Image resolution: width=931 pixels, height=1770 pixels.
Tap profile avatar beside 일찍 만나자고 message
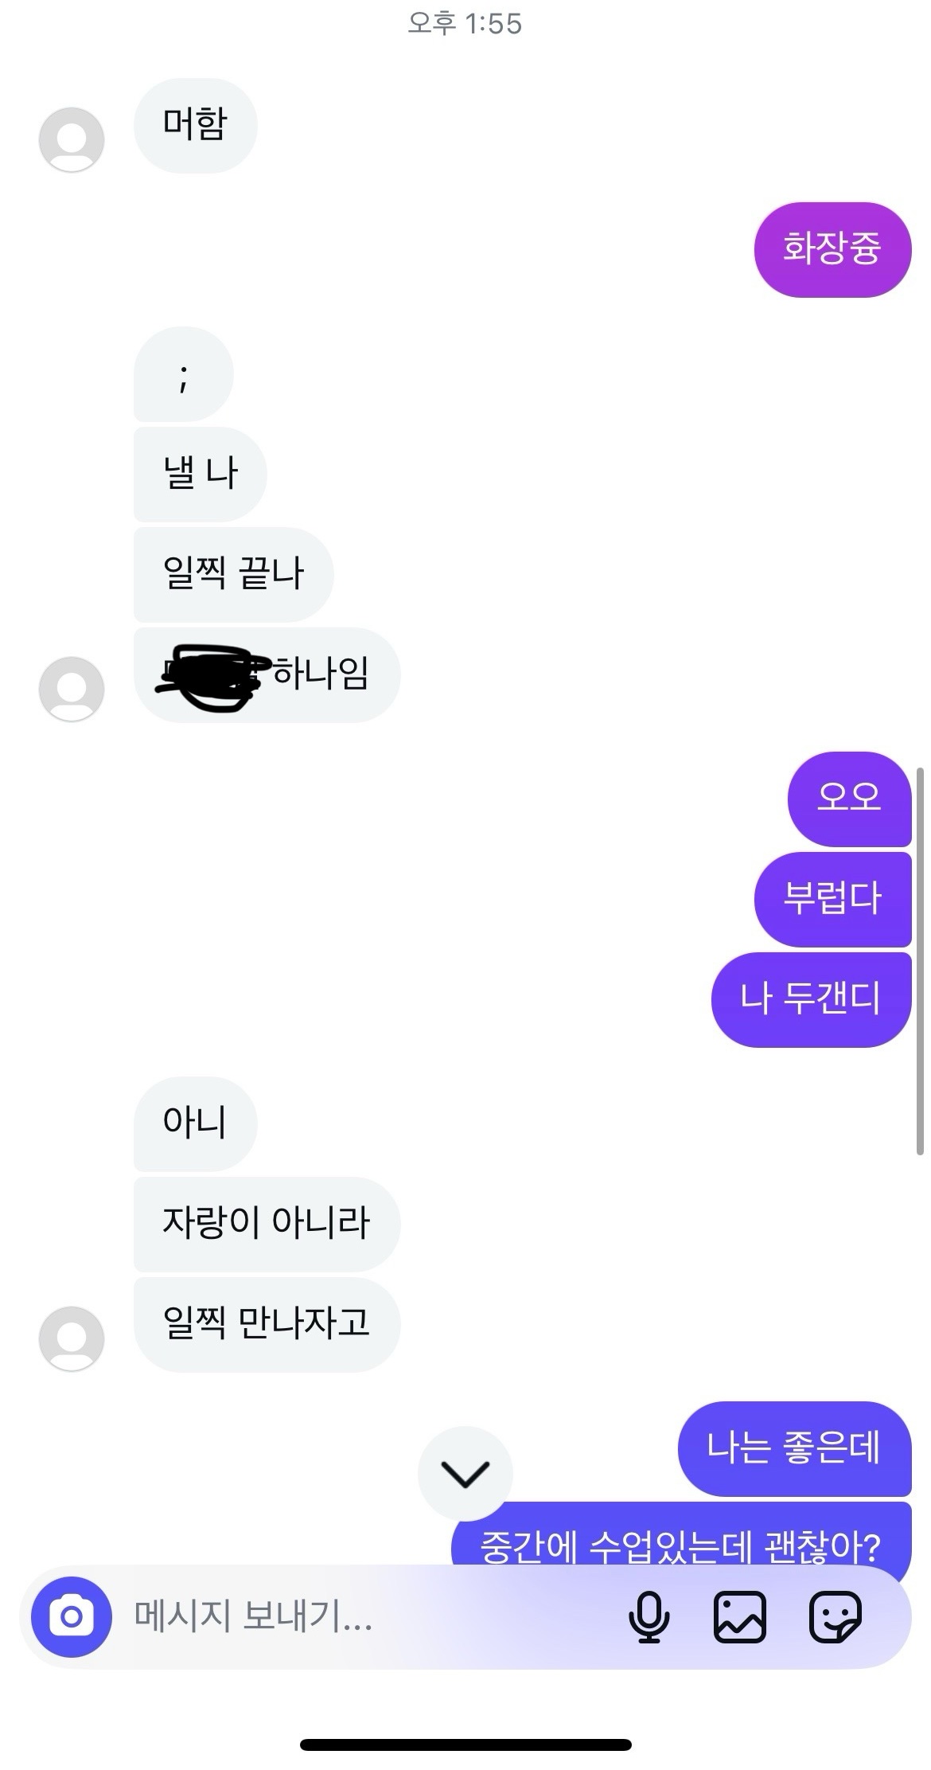click(72, 1338)
